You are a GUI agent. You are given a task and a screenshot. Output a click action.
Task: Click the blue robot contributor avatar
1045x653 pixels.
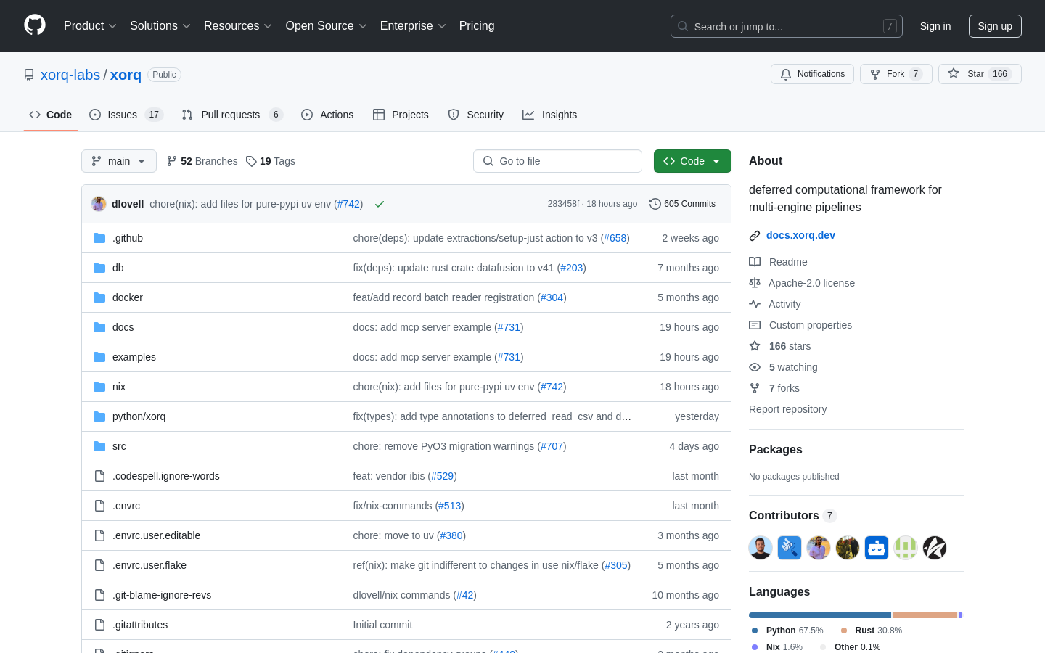click(x=877, y=548)
